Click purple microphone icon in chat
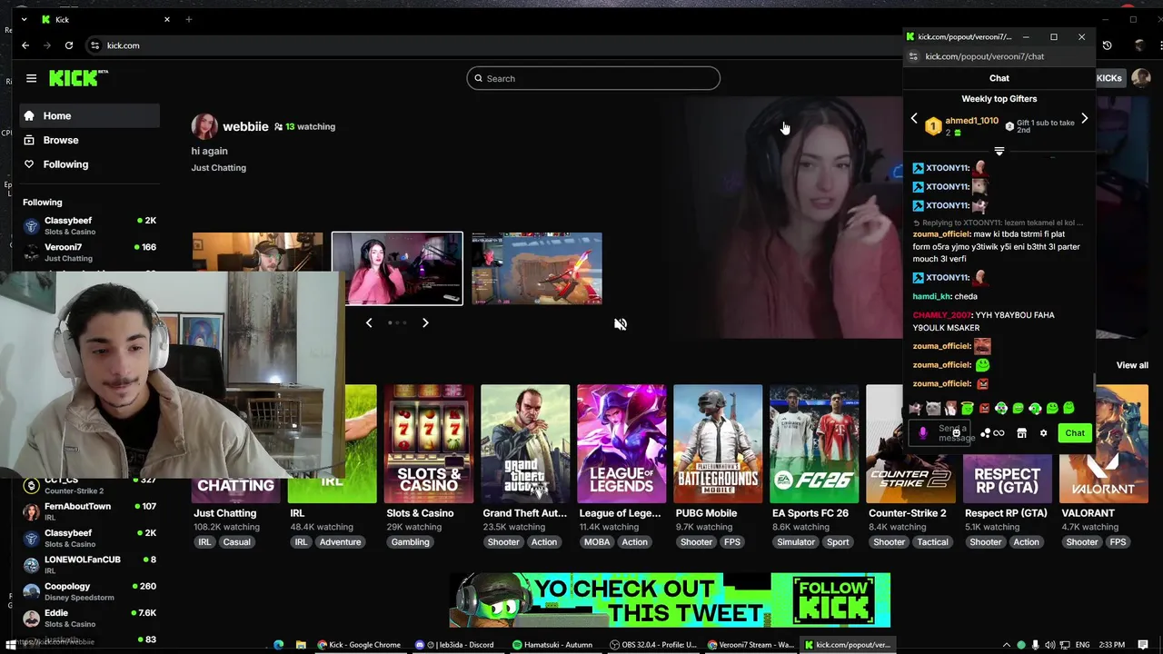The width and height of the screenshot is (1163, 654). pos(923,433)
